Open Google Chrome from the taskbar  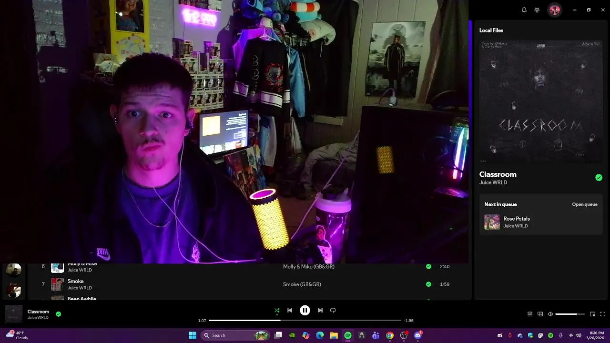coord(390,335)
